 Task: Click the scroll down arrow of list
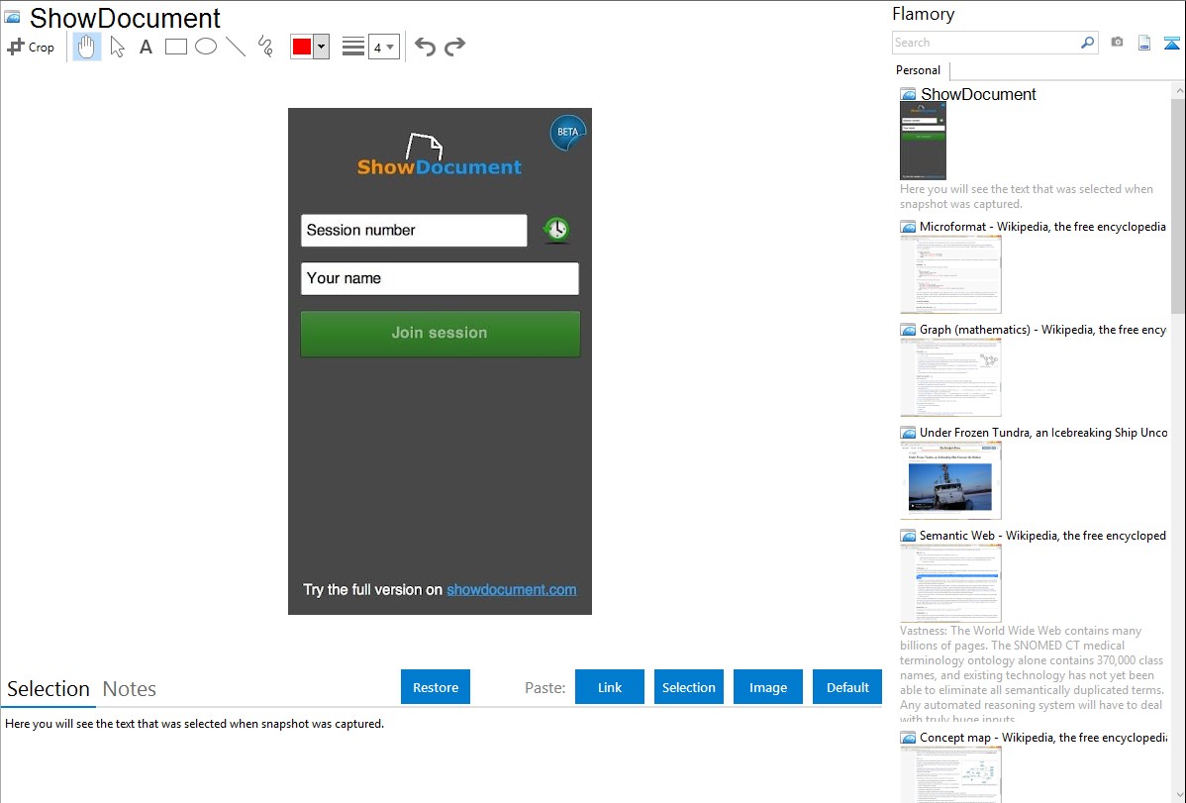(1178, 795)
